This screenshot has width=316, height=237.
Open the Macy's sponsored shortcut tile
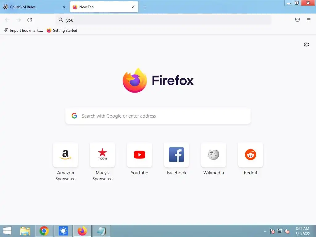pos(102,155)
